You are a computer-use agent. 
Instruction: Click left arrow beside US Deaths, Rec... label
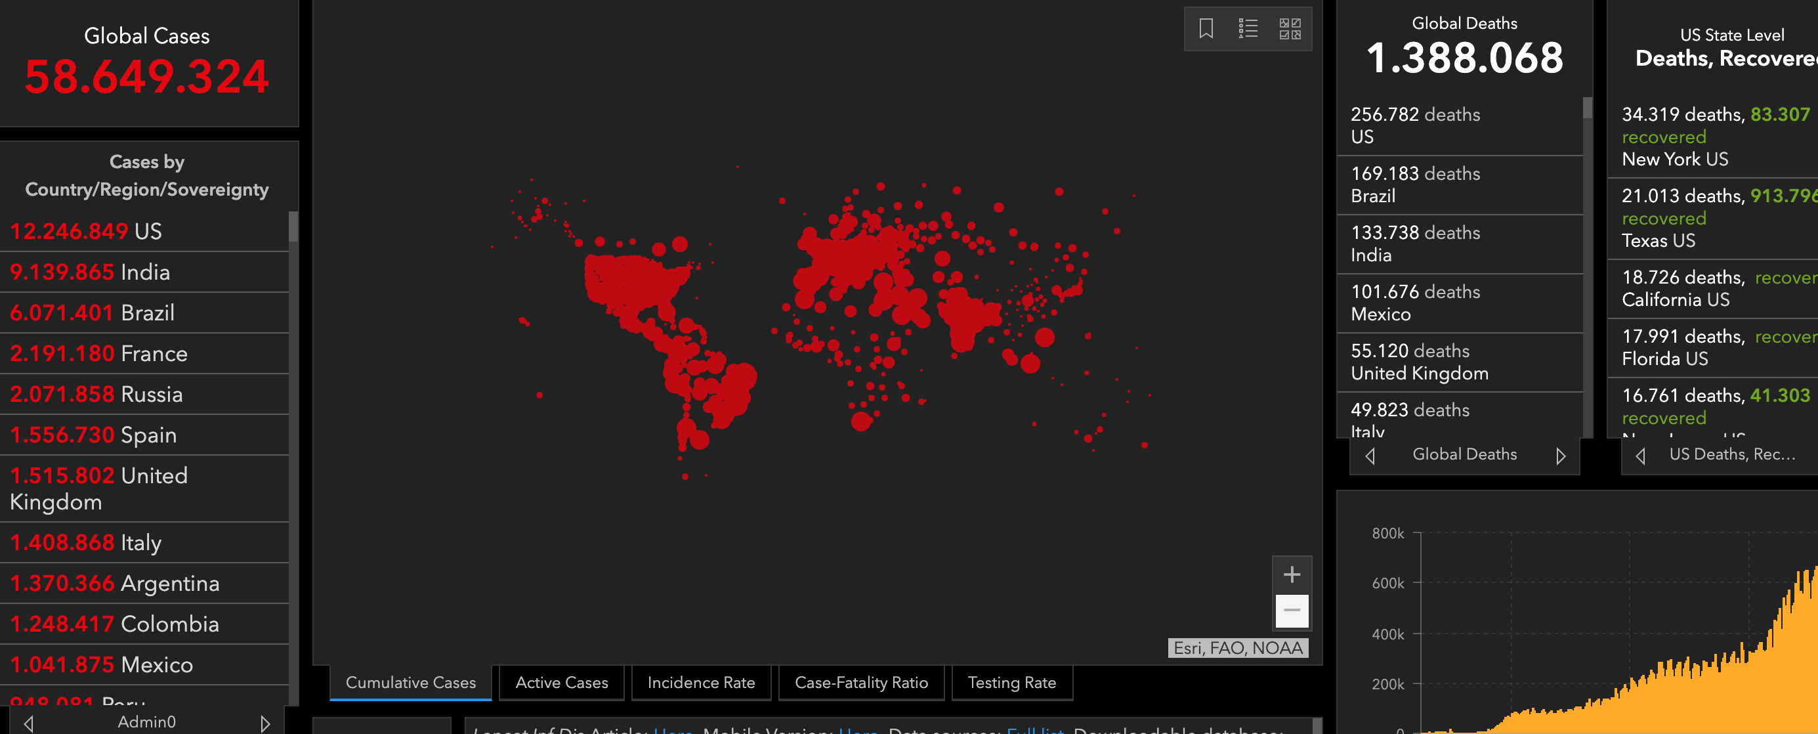coord(1640,456)
